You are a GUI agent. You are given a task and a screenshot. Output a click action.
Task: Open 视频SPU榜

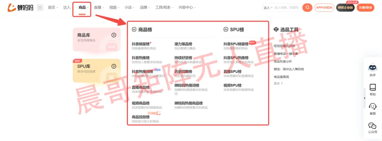click(232, 85)
